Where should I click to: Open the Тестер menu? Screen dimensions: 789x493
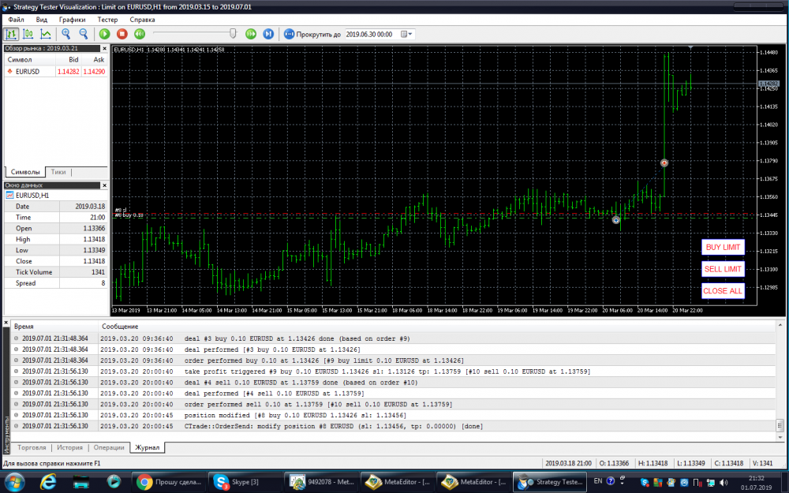tap(108, 18)
